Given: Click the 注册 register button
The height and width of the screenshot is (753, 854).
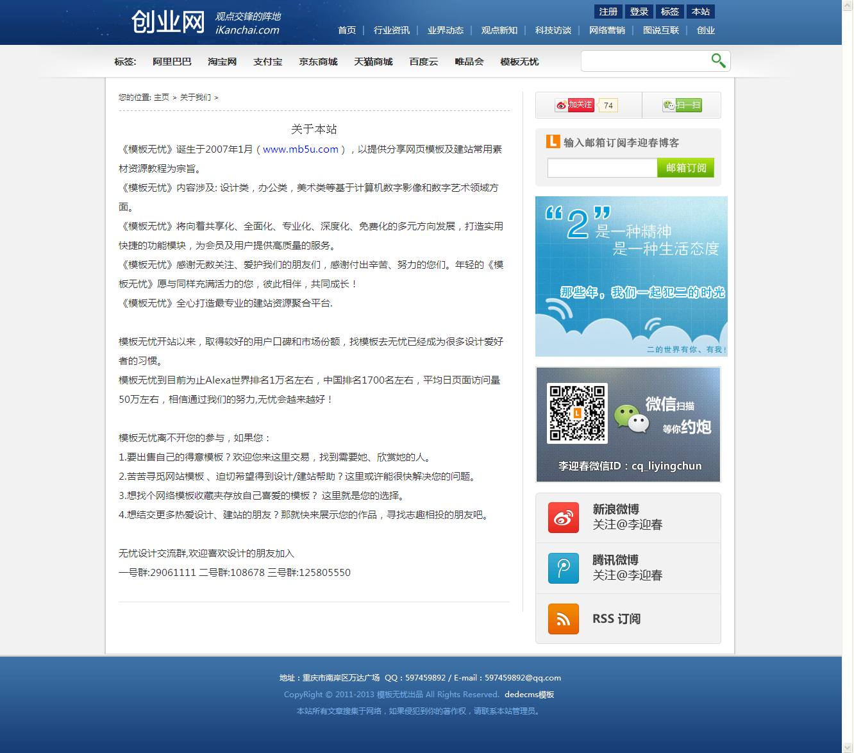Looking at the screenshot, I should tap(608, 12).
